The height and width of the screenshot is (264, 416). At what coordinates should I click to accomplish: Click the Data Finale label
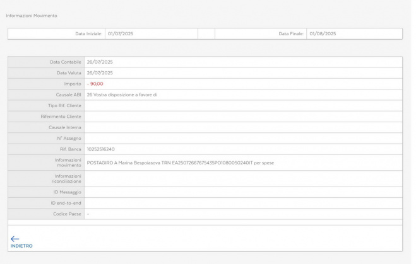tap(291, 33)
